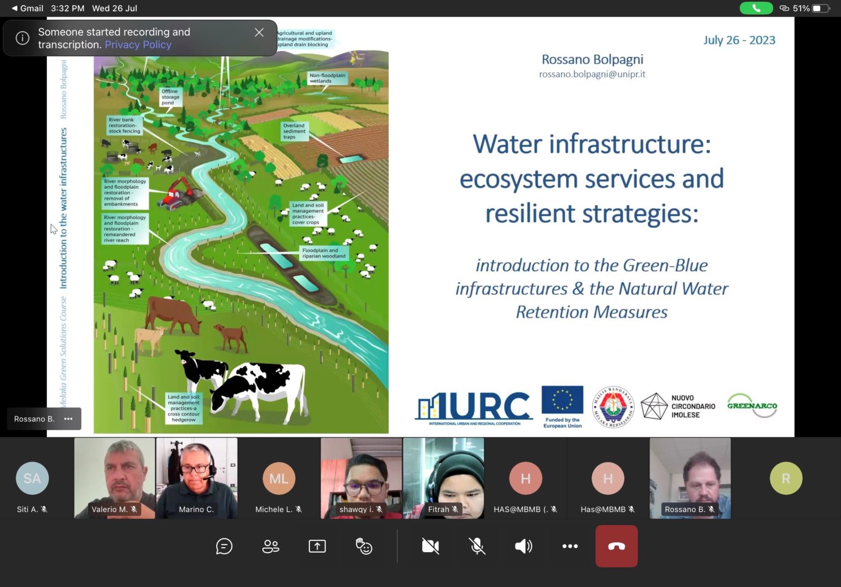Open the raise hand reactions icon
841x587 pixels.
(364, 546)
